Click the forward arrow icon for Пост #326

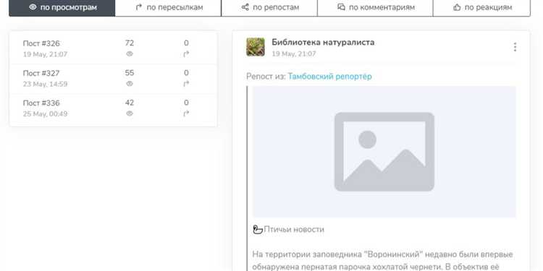(x=186, y=54)
